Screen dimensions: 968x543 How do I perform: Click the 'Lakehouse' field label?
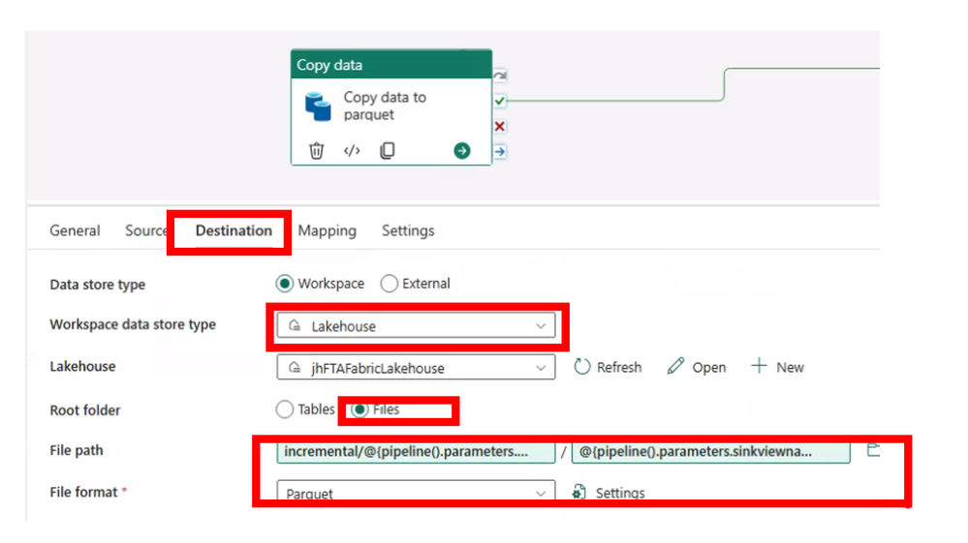pyautogui.click(x=82, y=367)
